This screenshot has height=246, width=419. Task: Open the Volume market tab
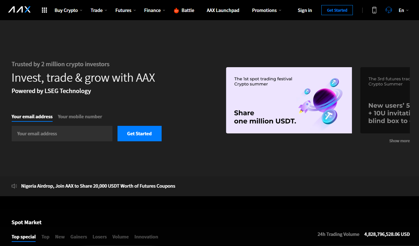pos(120,237)
